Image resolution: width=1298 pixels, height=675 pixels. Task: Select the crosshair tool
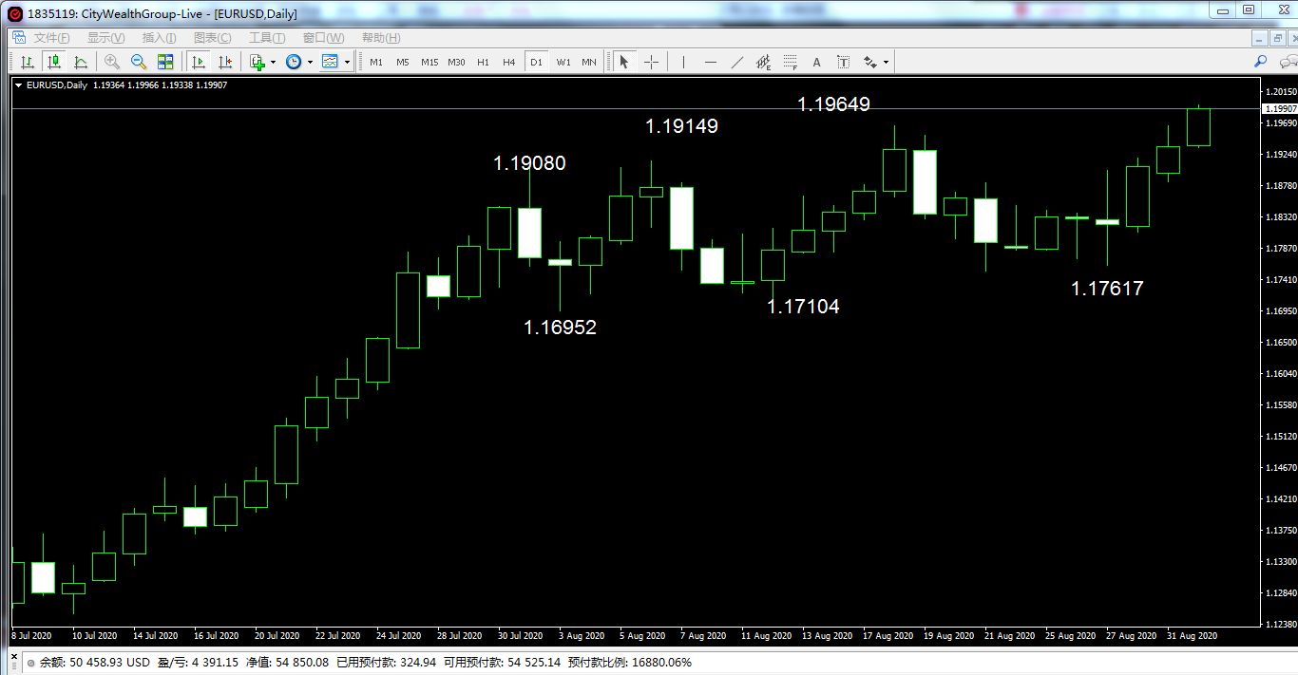coord(651,62)
